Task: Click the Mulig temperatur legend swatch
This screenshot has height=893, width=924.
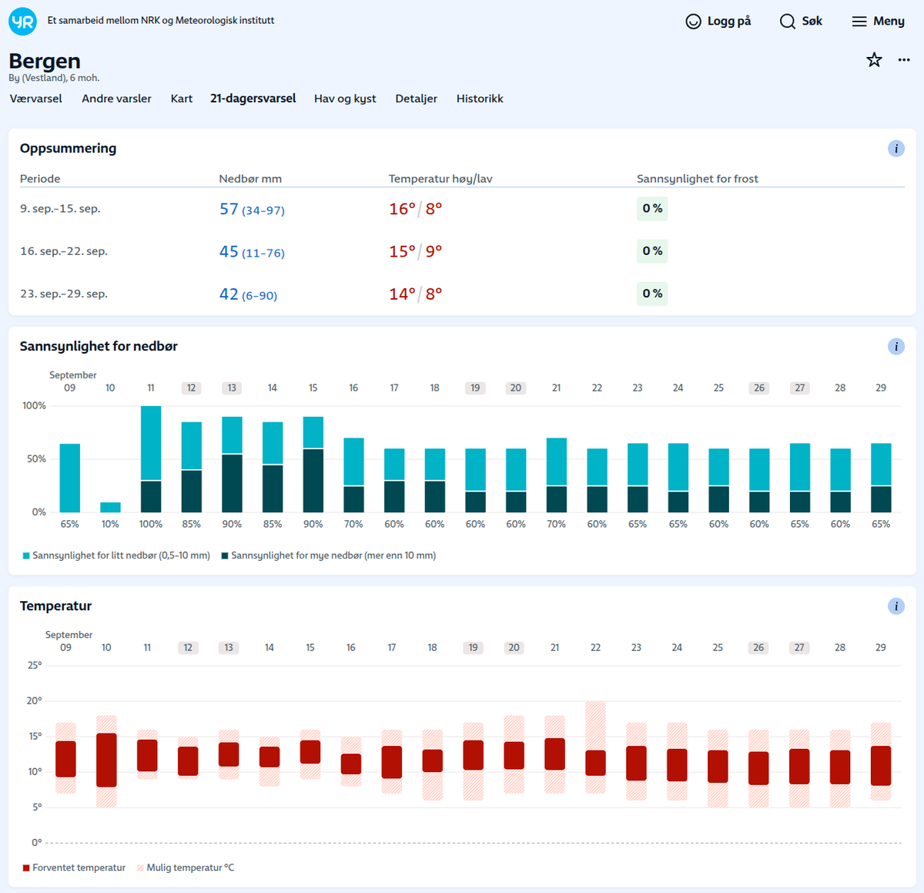Action: click(x=140, y=868)
